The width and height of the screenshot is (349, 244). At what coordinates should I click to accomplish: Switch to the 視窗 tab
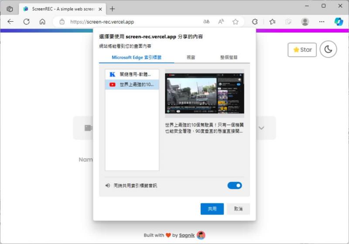point(191,57)
